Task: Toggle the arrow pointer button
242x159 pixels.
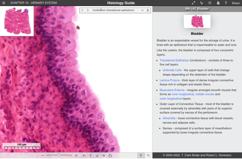Action: (x=148, y=156)
